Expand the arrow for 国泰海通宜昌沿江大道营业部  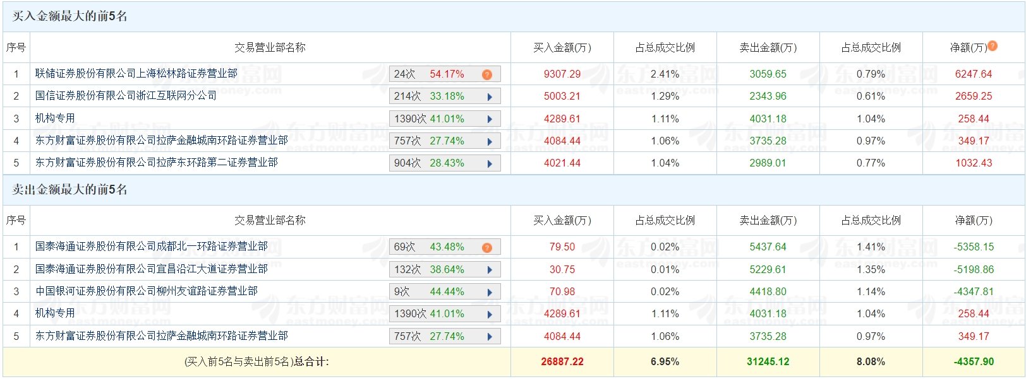pos(490,270)
